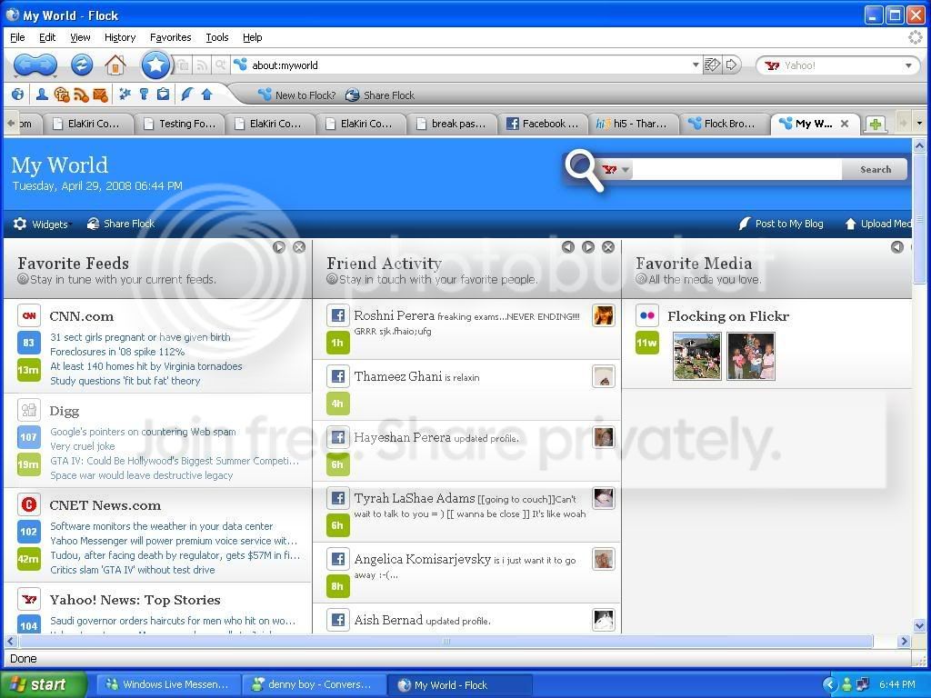Open the address bar history dropdown

tap(696, 65)
